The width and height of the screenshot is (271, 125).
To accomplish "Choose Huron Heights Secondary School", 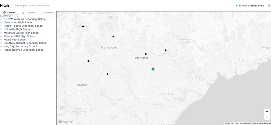I will tap(23, 26).
